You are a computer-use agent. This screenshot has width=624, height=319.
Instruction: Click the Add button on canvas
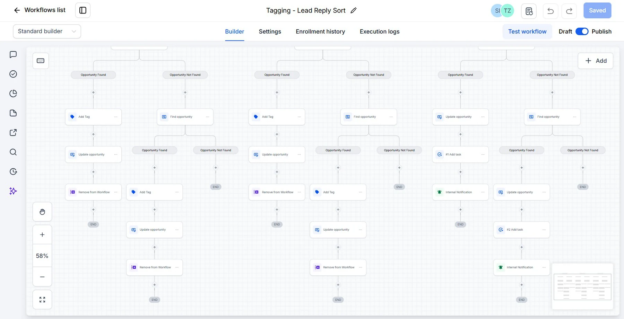pyautogui.click(x=596, y=61)
